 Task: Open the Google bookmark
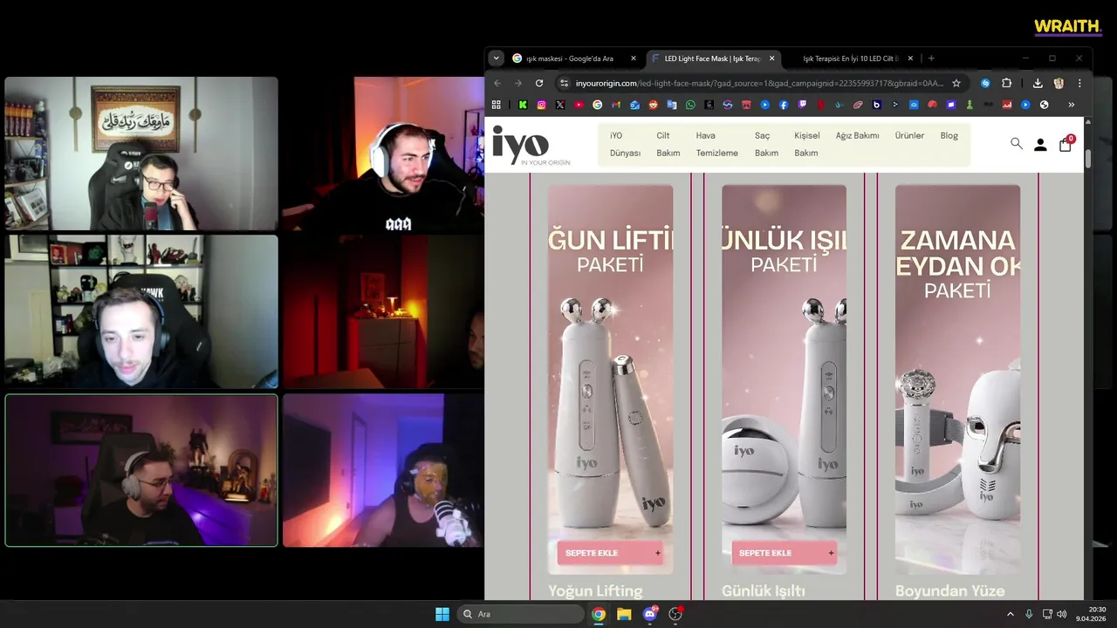(x=597, y=105)
